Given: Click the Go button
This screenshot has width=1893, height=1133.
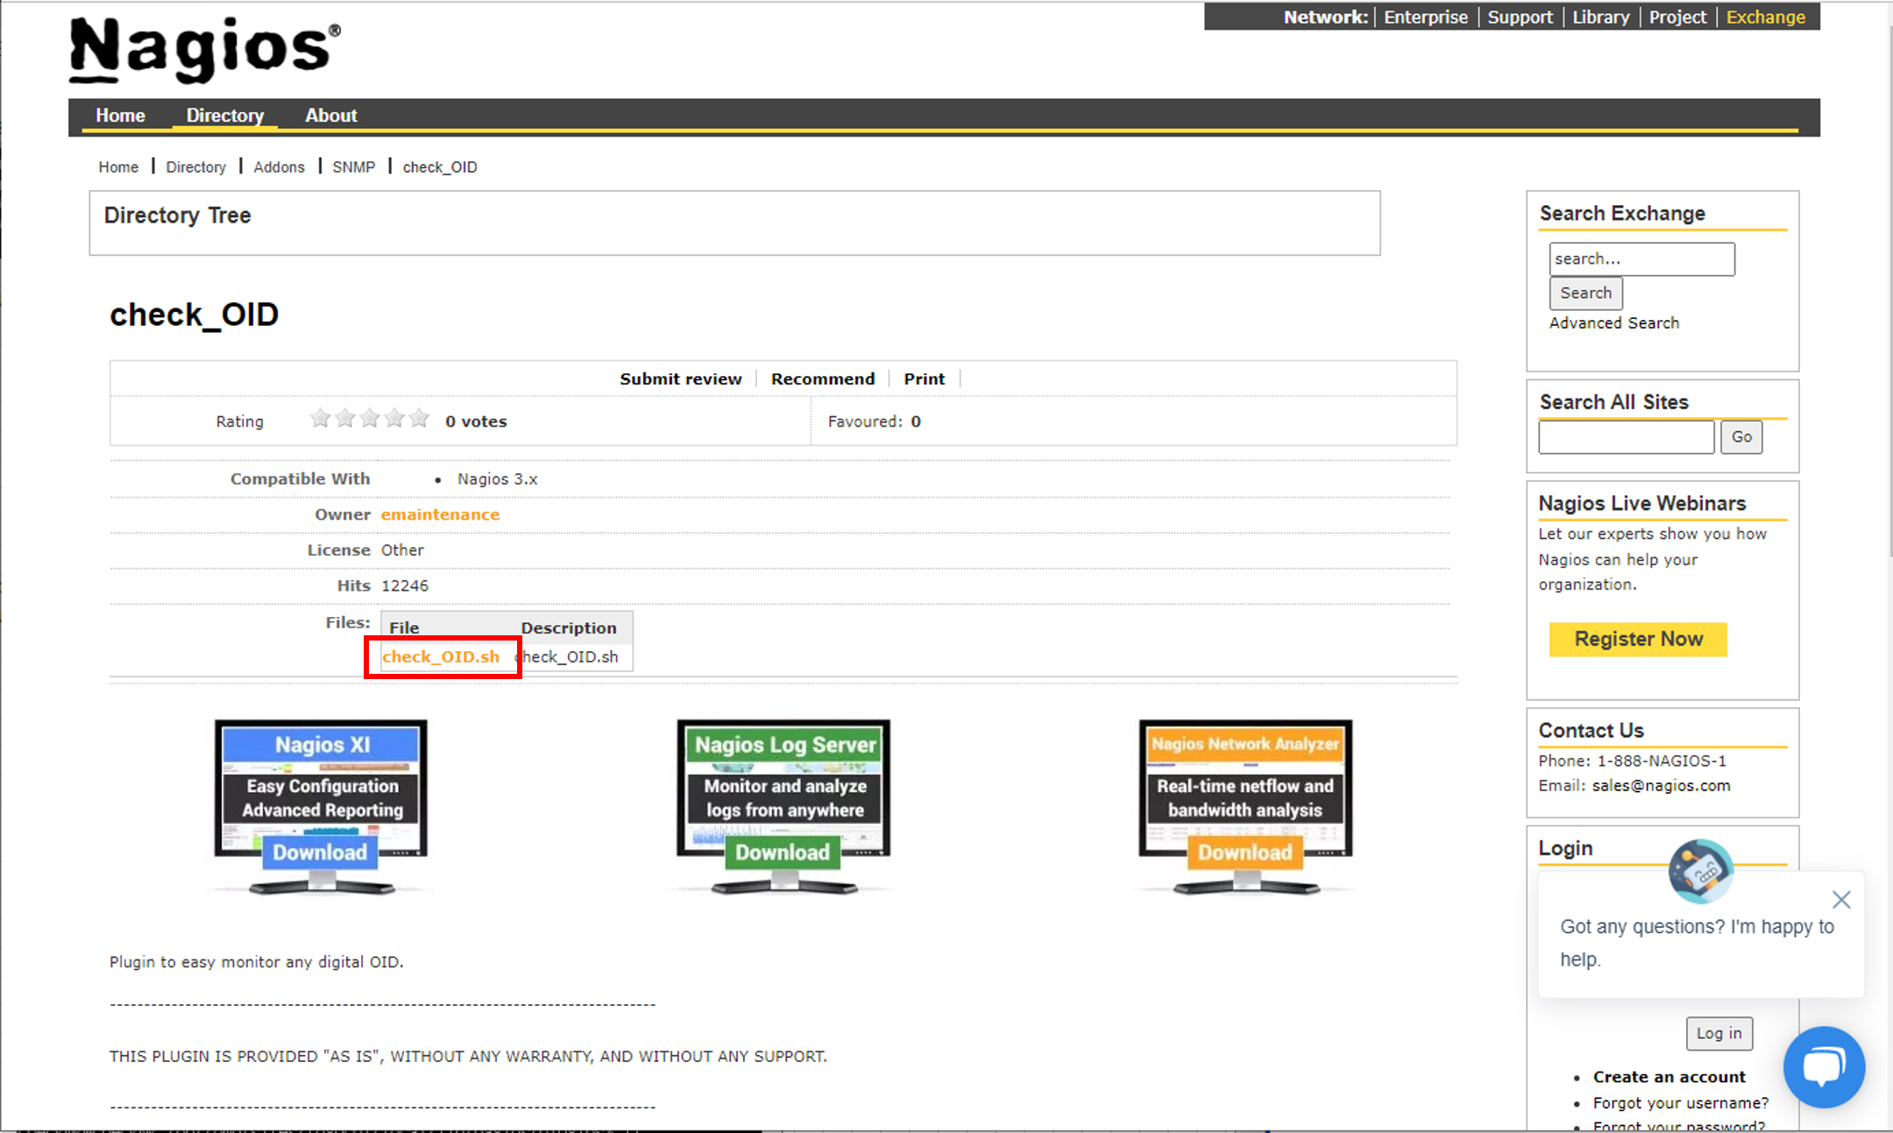Looking at the screenshot, I should point(1741,436).
